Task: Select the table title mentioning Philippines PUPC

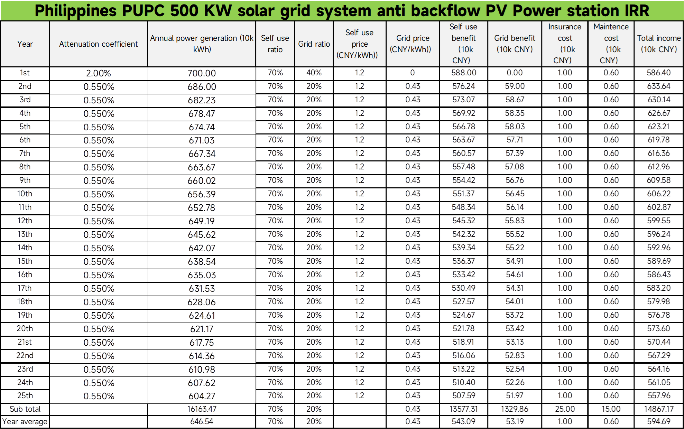Action: pos(342,10)
